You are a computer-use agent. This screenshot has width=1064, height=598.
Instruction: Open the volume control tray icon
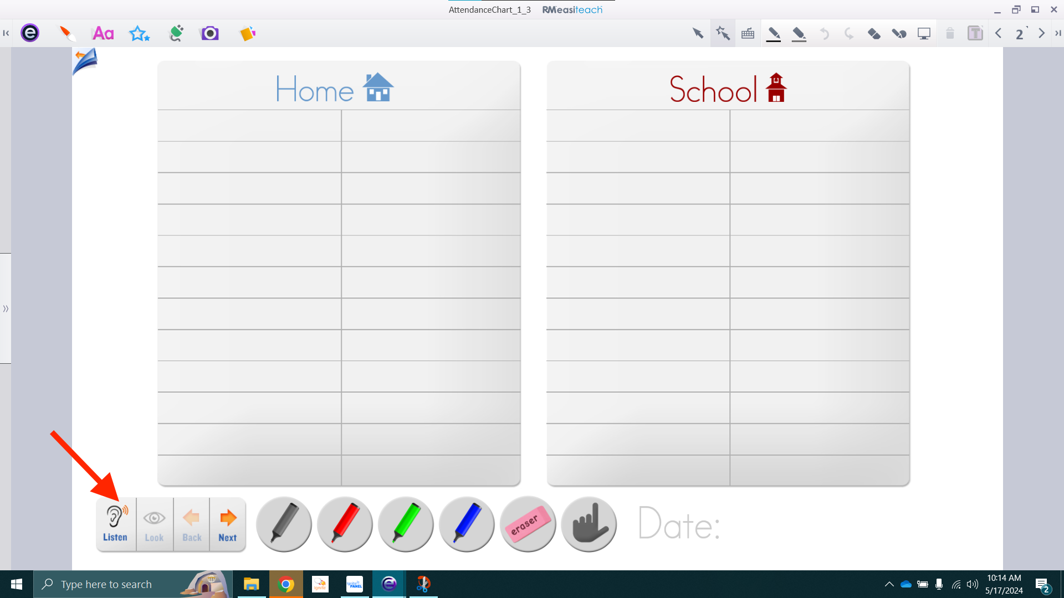tap(973, 584)
